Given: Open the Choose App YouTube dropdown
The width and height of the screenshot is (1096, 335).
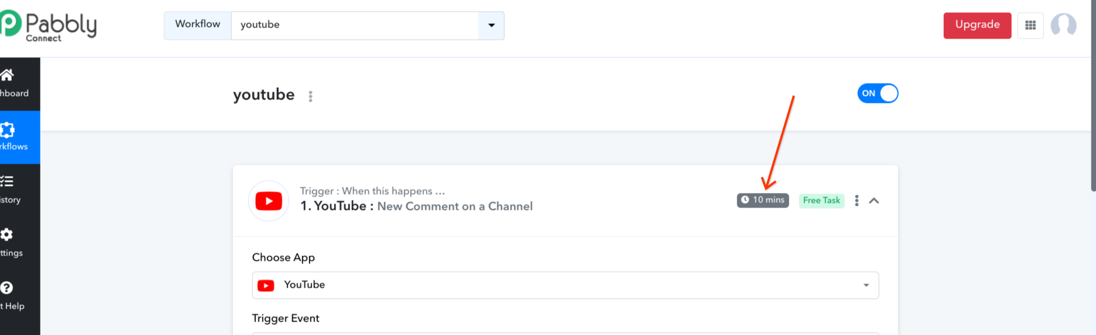Looking at the screenshot, I should [566, 285].
